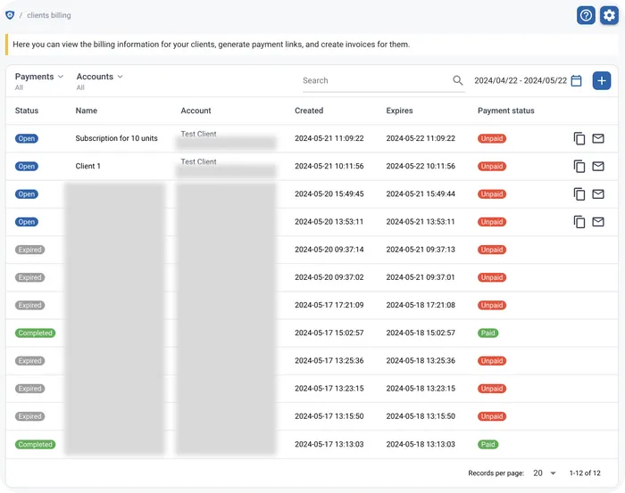This screenshot has width=625, height=493.
Task: Click Expired badge created 2024-05-20 09:37:14
Action: pyautogui.click(x=29, y=250)
